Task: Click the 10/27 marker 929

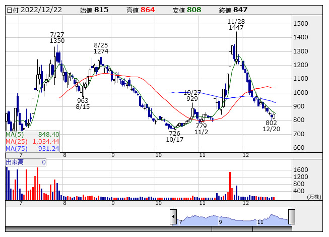Action: [192, 99]
